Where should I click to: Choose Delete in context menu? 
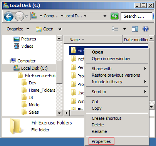click(98, 125)
